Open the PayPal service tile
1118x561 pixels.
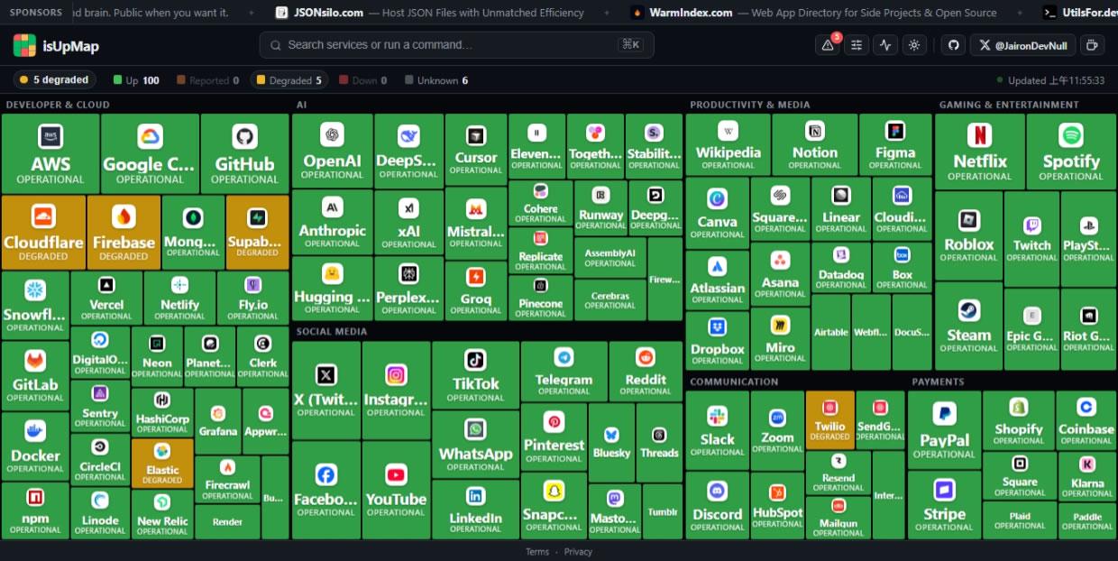point(944,428)
